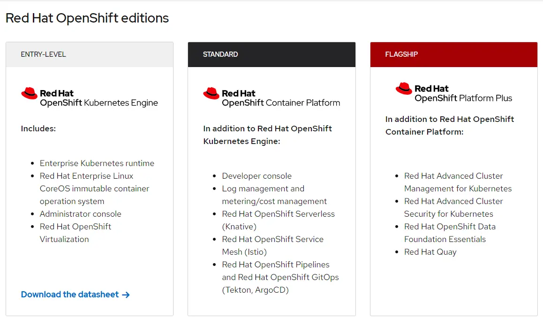Click Advanced Cluster Management for Kubernetes item
This screenshot has height=318, width=543.
(x=458, y=182)
